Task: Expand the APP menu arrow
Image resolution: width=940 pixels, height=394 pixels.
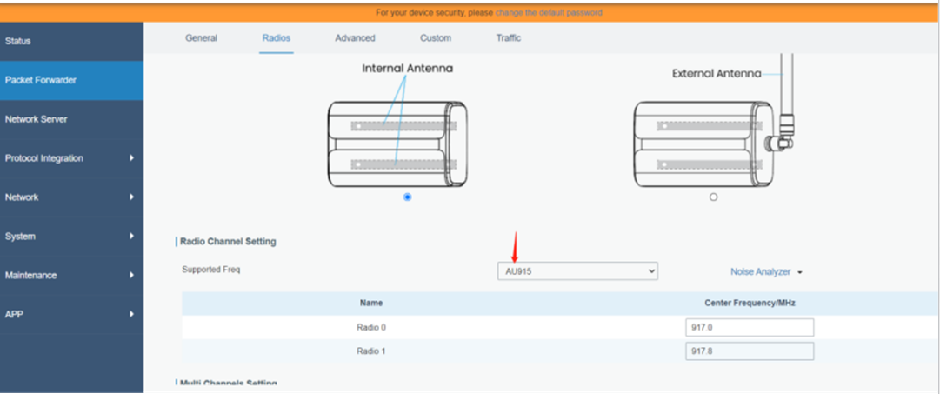Action: point(131,314)
